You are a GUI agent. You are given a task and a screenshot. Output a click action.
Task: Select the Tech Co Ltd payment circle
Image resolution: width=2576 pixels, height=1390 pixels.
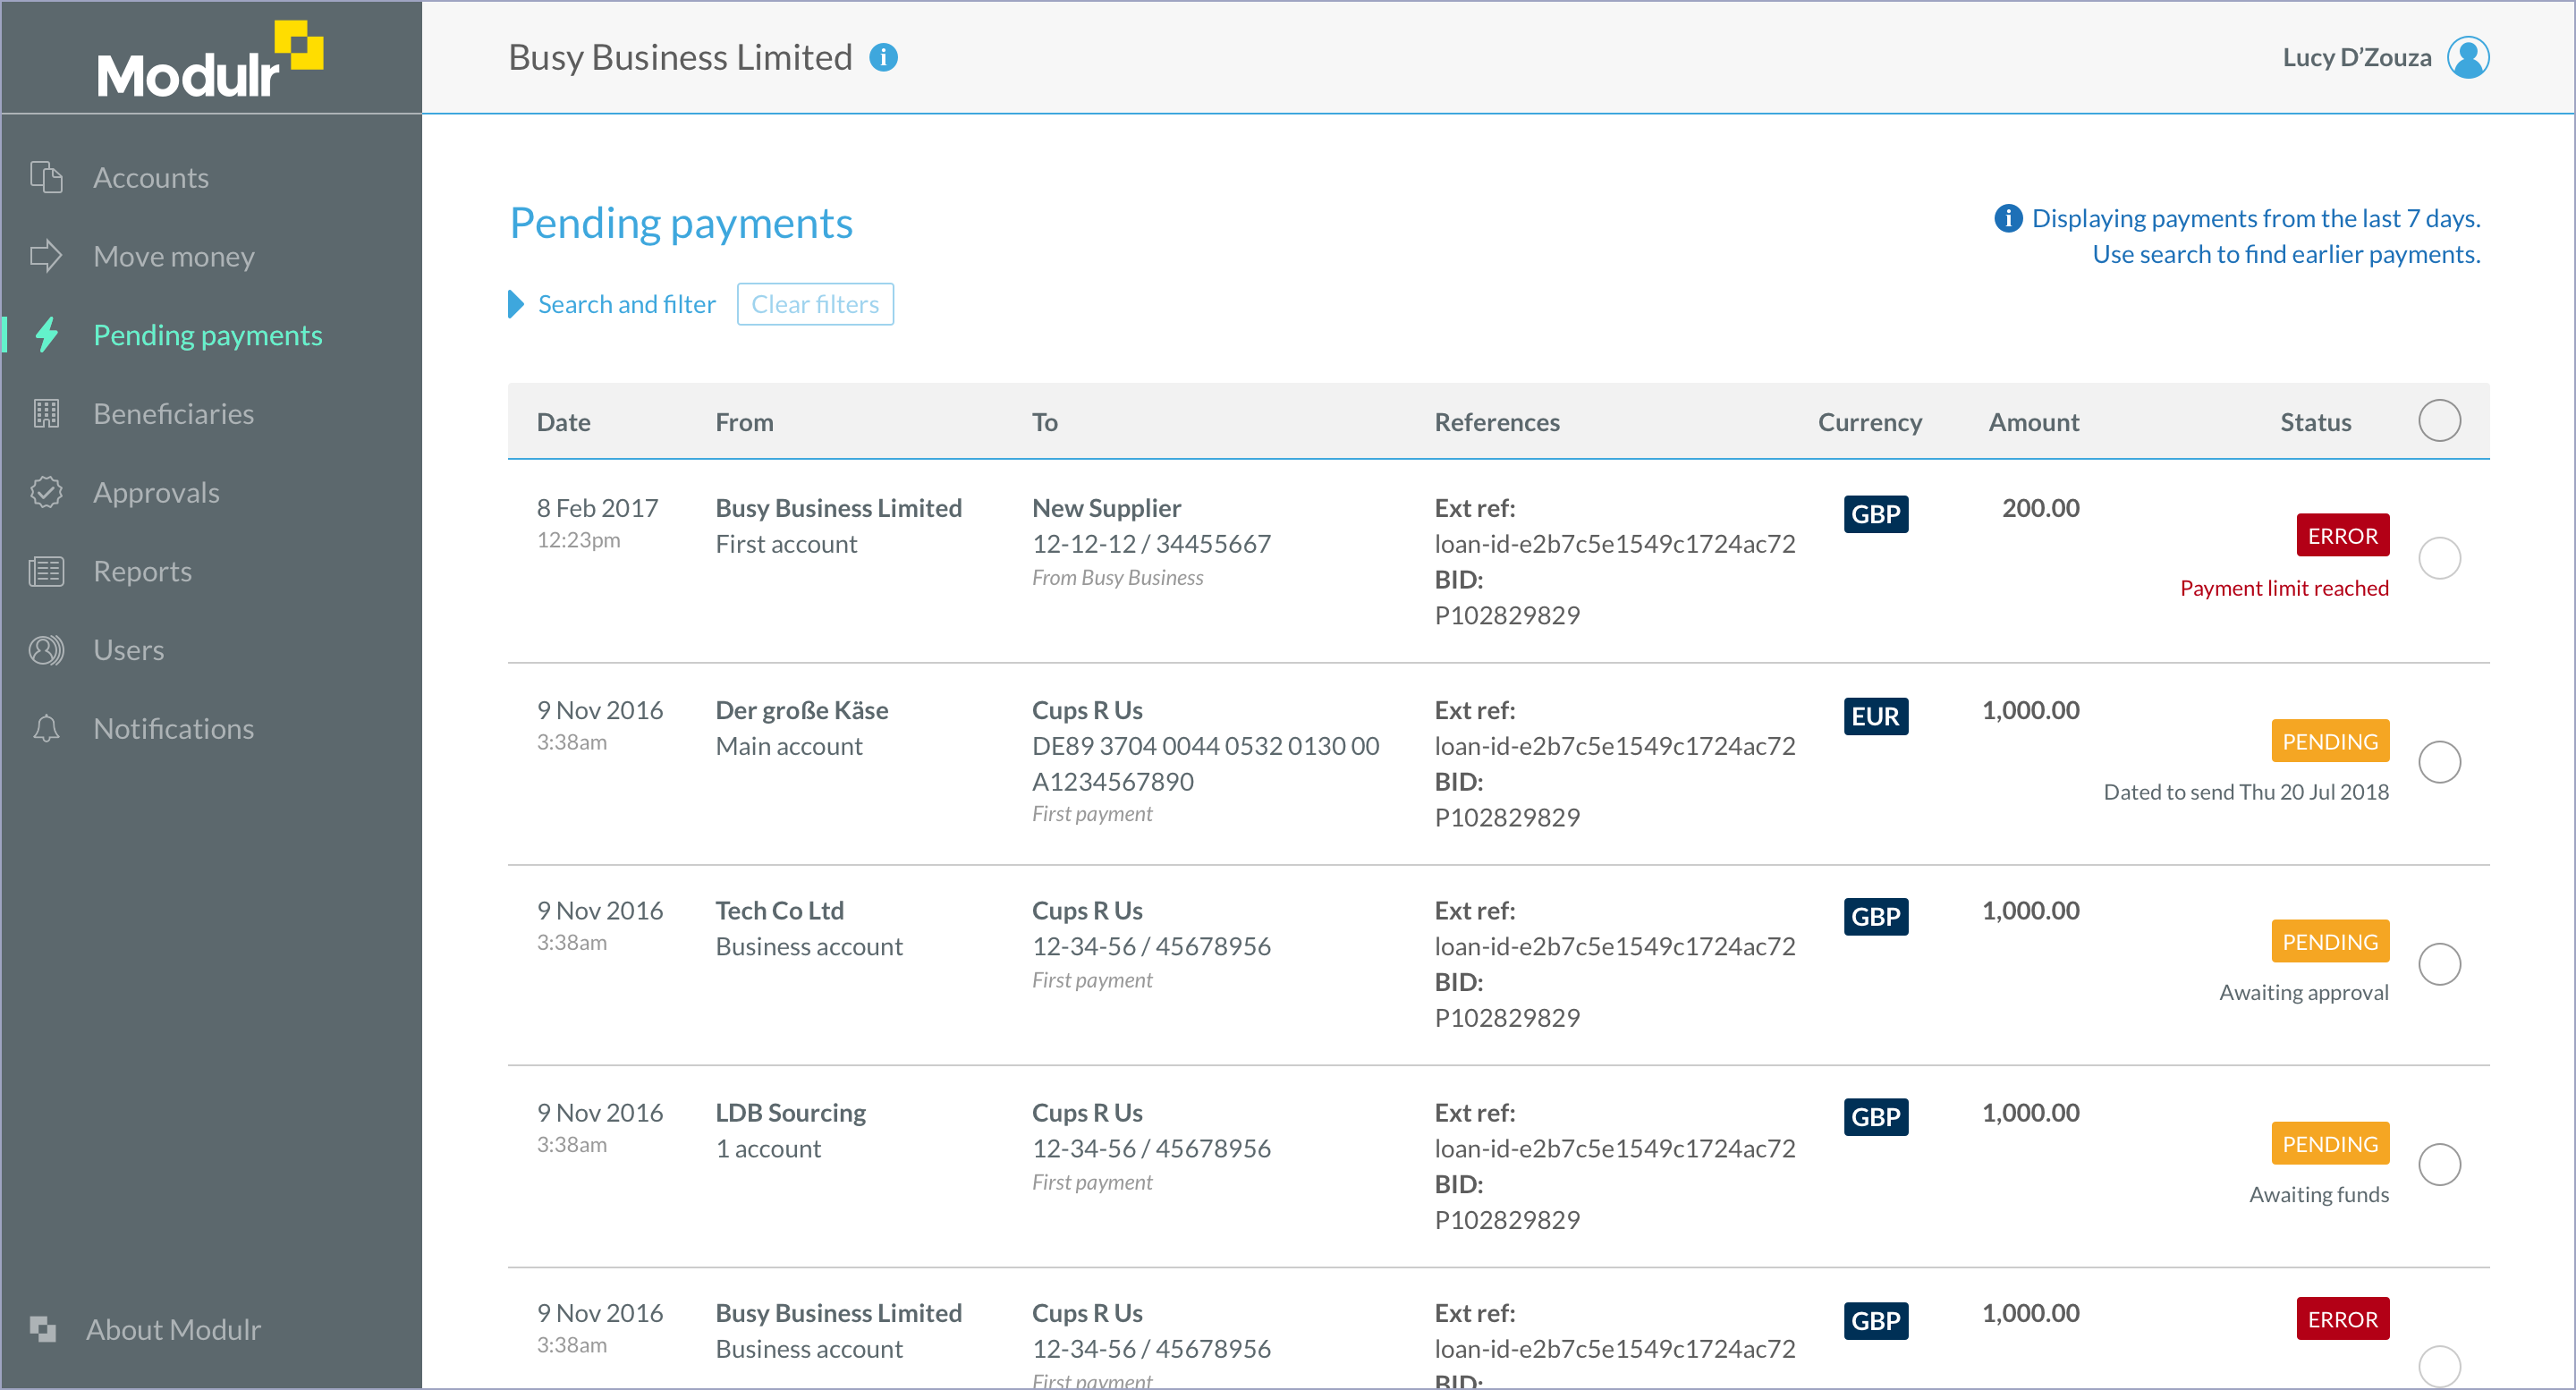pos(2439,964)
